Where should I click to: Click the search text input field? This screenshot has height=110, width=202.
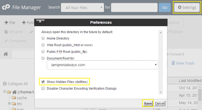134,8
